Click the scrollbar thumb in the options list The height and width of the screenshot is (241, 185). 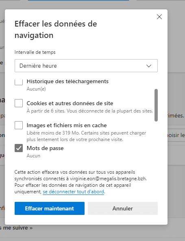point(156,105)
